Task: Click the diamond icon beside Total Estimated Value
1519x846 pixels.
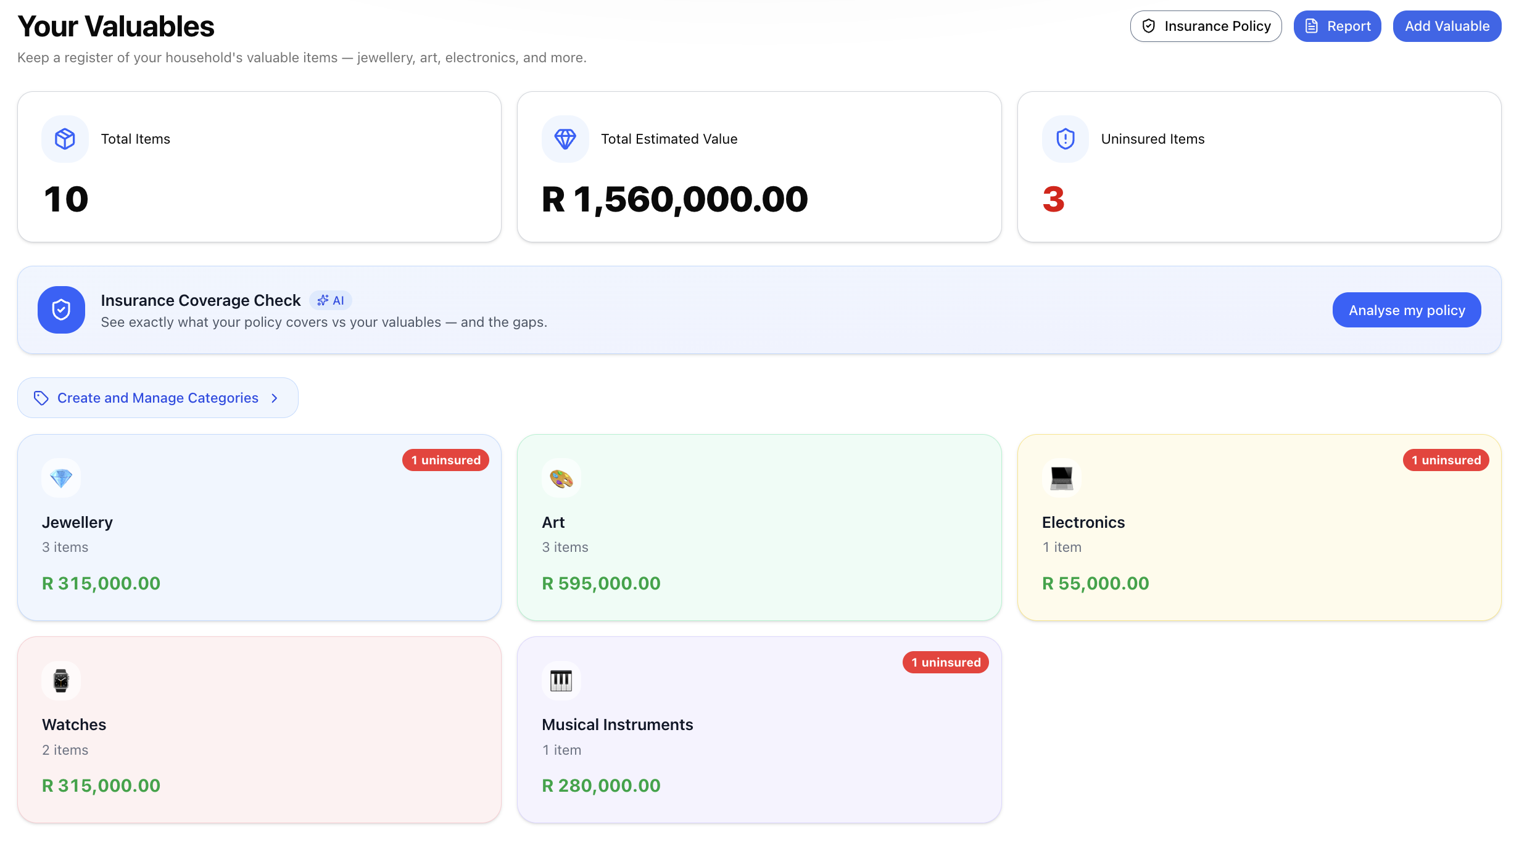Action: (x=565, y=139)
